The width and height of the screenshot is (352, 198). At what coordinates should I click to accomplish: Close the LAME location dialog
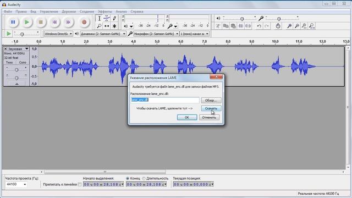tap(216, 77)
